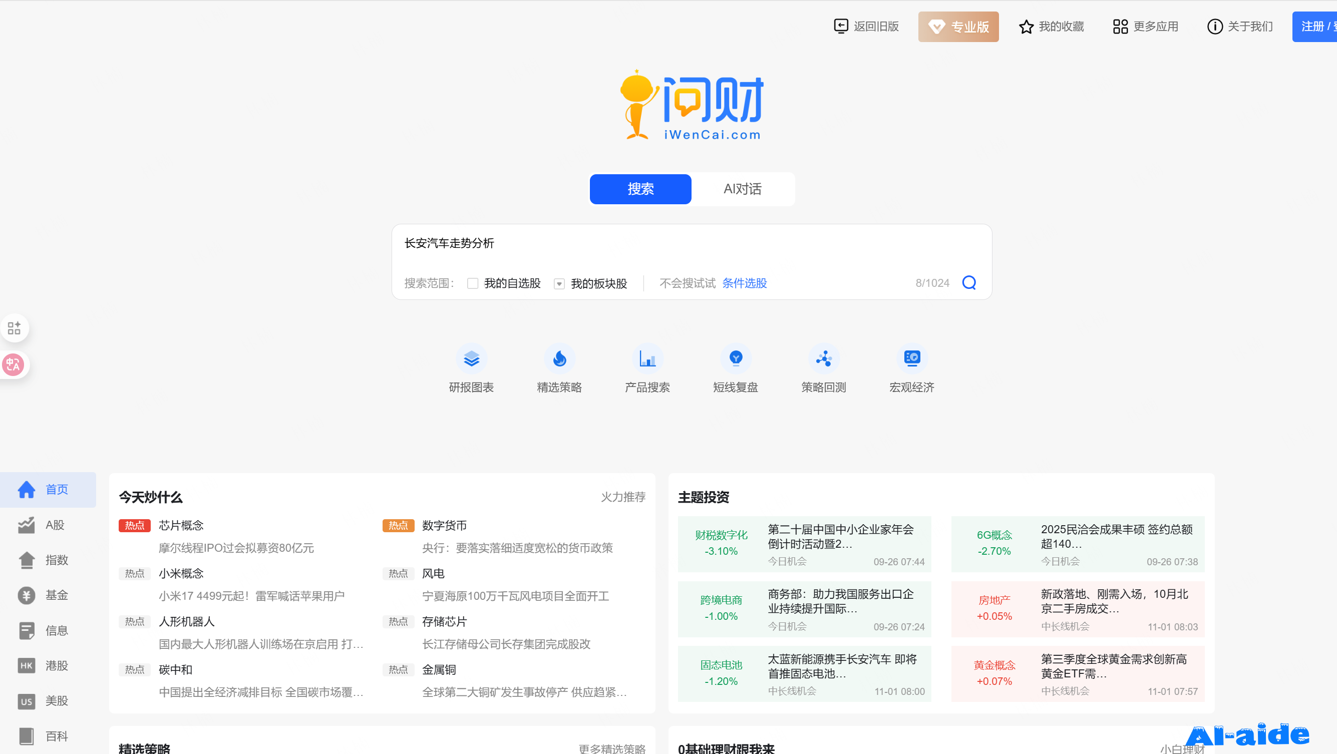Open the 芯片概念 hot topic
This screenshot has height=754, width=1337.
click(x=181, y=525)
